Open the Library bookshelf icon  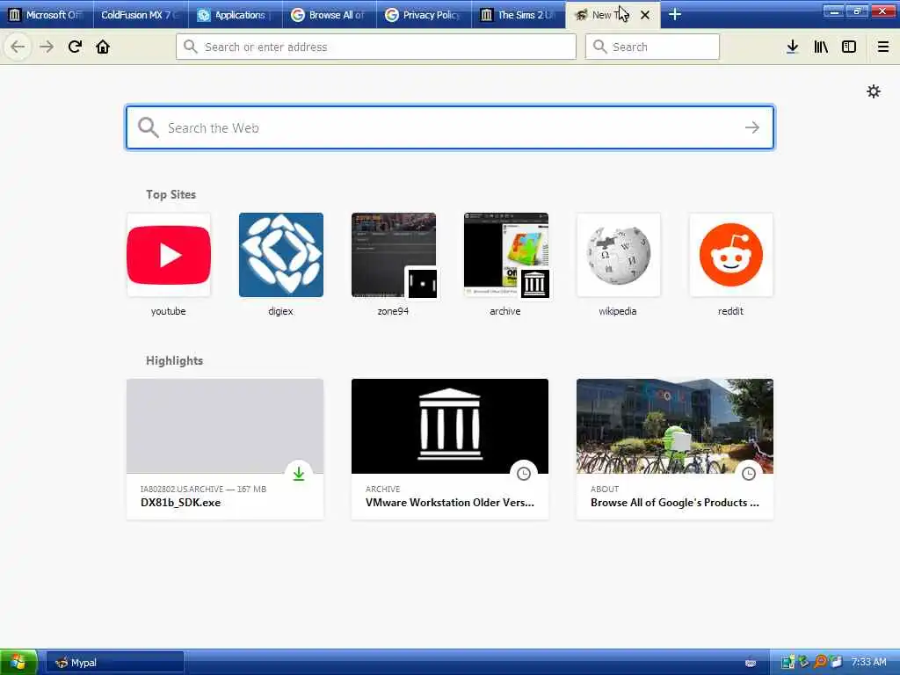(821, 47)
